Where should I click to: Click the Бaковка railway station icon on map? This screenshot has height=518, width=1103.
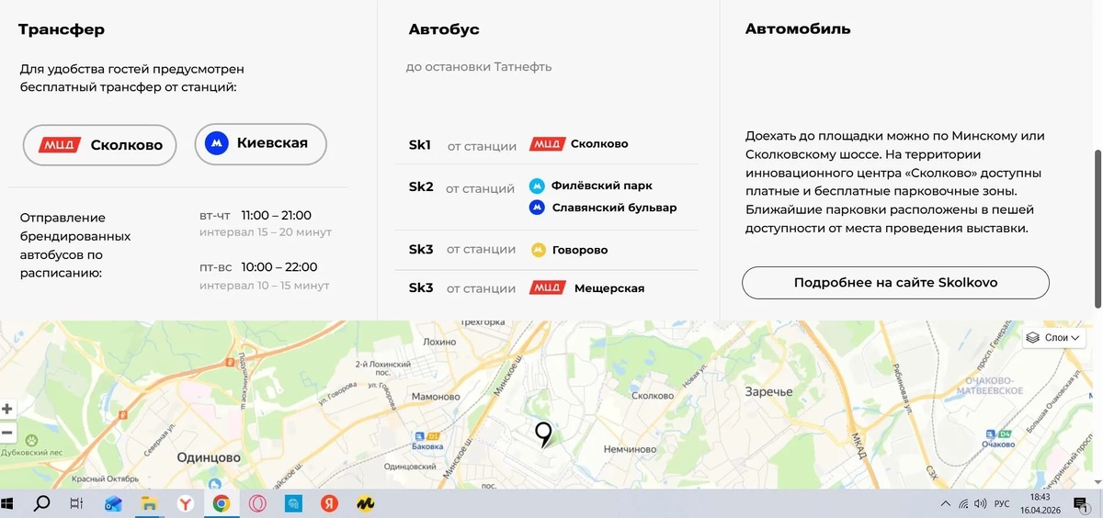pyautogui.click(x=419, y=436)
